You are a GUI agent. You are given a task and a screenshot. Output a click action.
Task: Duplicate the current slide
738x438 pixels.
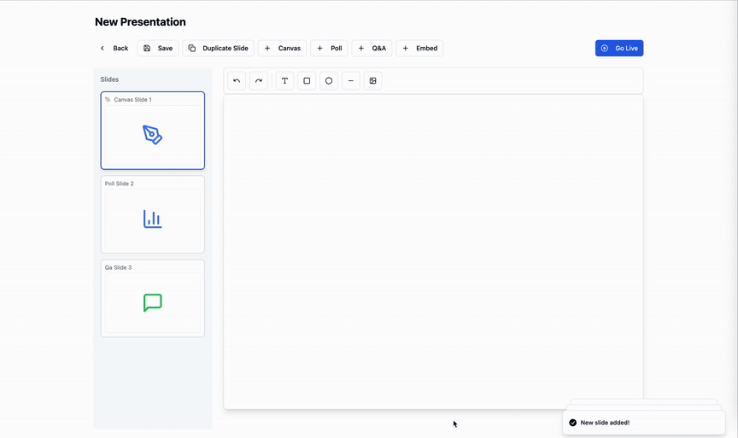[219, 48]
